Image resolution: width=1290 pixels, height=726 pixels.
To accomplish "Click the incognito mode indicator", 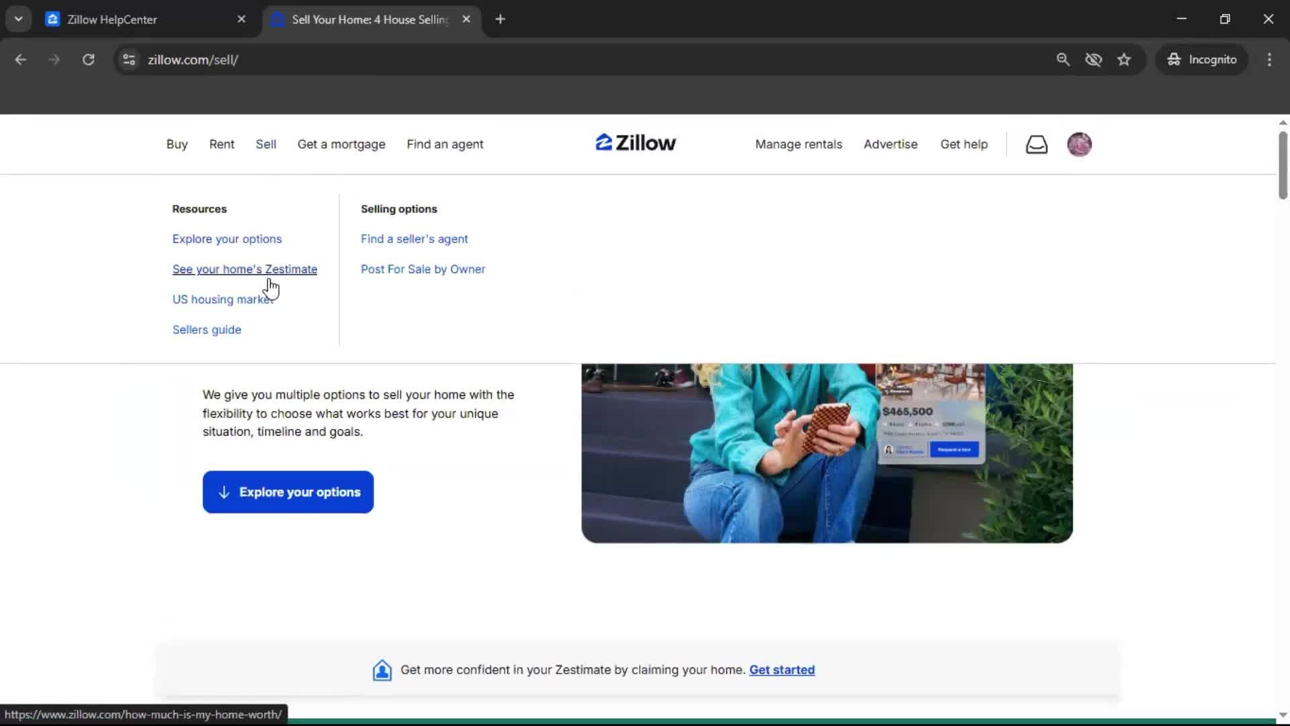I will 1202,59.
